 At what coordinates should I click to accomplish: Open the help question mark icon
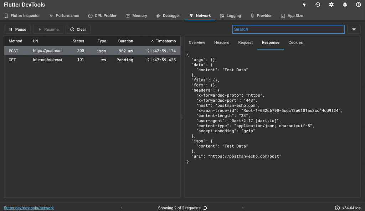coord(358,5)
